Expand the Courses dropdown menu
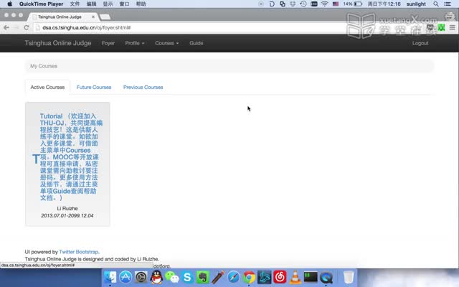 coord(166,43)
